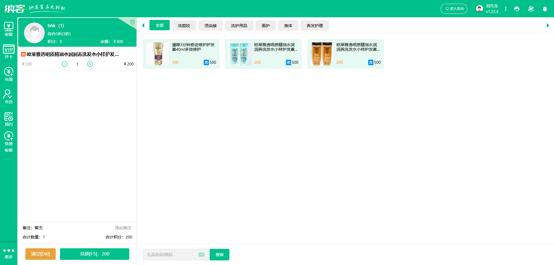Click the bhk member avatar
The image size is (554, 265).
pyautogui.click(x=34, y=33)
